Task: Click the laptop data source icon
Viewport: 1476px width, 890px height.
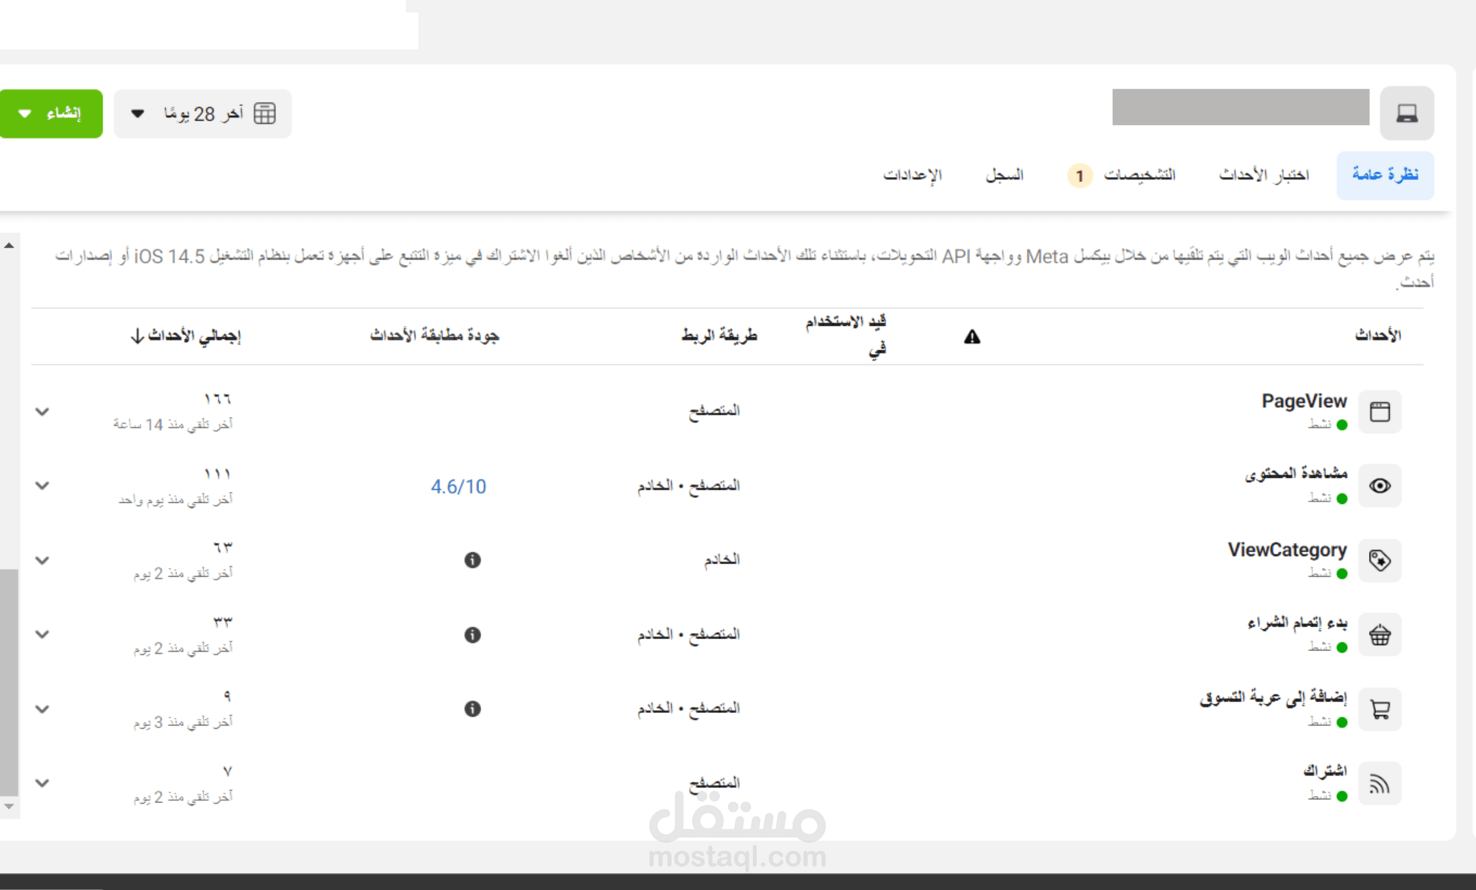Action: click(1407, 113)
